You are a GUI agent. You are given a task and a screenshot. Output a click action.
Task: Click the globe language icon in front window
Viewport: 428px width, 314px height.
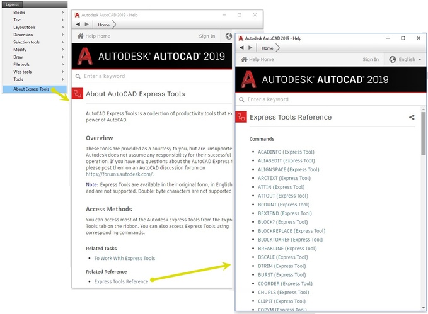click(x=393, y=59)
